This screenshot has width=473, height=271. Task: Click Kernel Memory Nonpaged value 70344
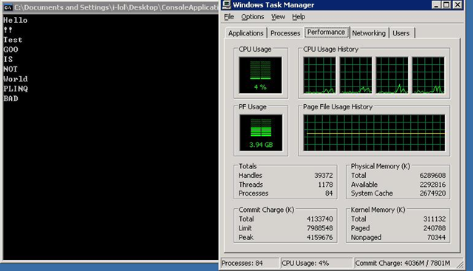click(x=436, y=238)
